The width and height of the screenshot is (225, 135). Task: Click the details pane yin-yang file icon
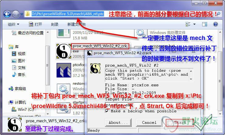coord(15,125)
